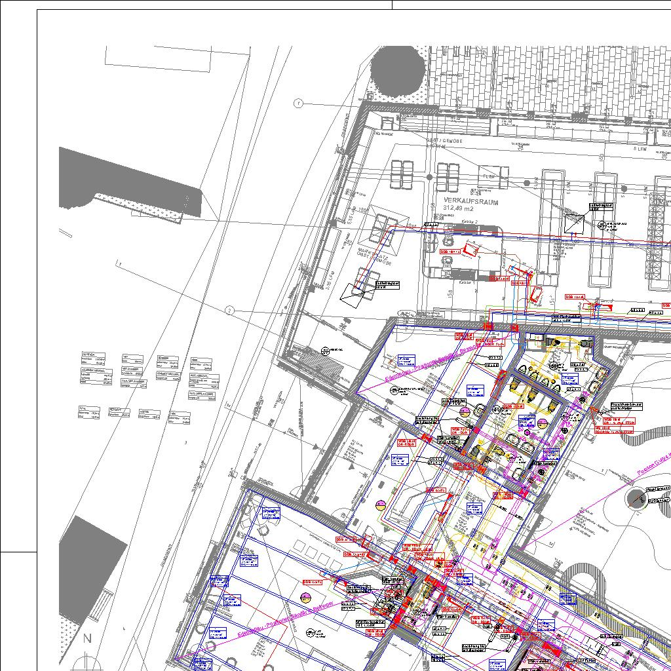Select the Kasse 2 checkout label
Viewport: 671px width, 671px height.
(469, 222)
